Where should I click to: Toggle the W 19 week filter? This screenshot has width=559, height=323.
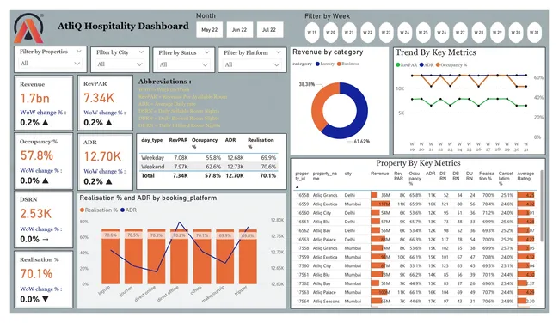[x=312, y=32]
